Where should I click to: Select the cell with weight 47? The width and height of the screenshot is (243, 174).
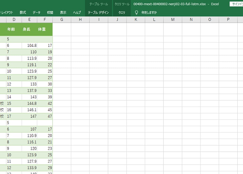pos(45,116)
